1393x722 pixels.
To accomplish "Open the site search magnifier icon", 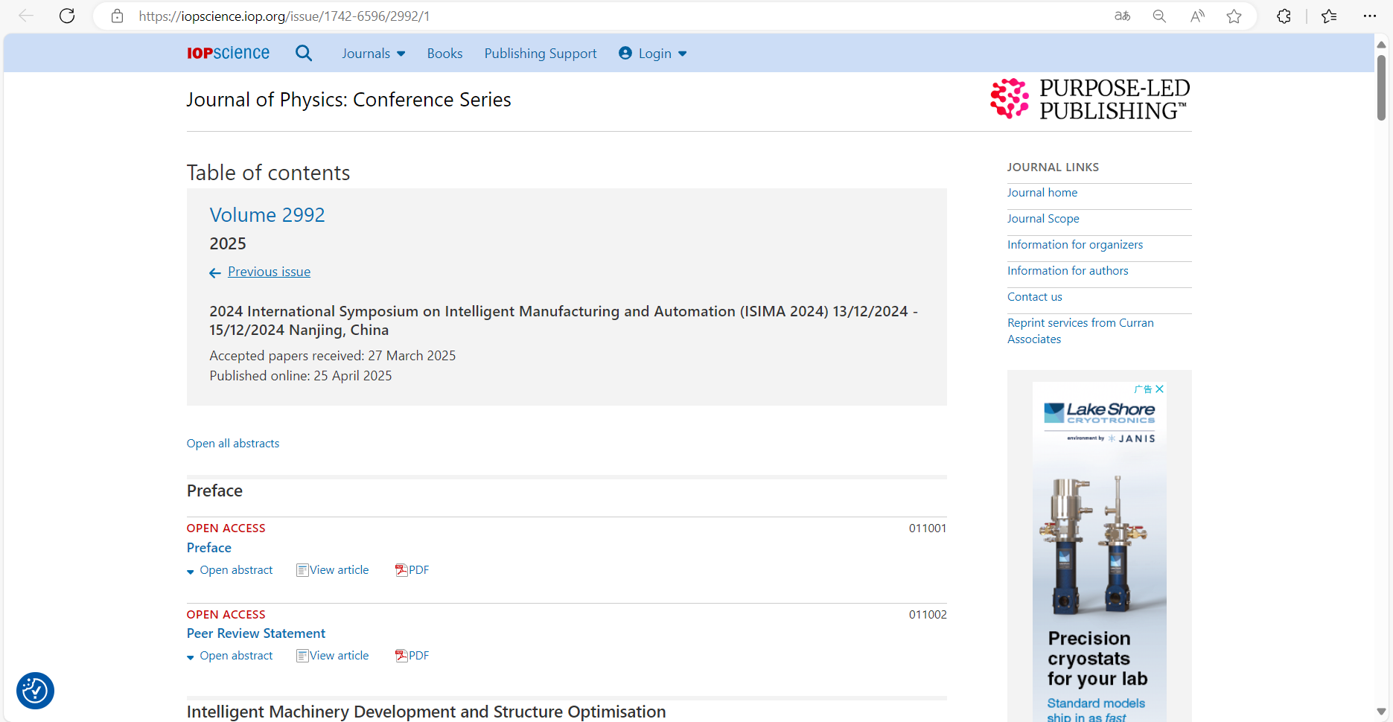I will (304, 53).
